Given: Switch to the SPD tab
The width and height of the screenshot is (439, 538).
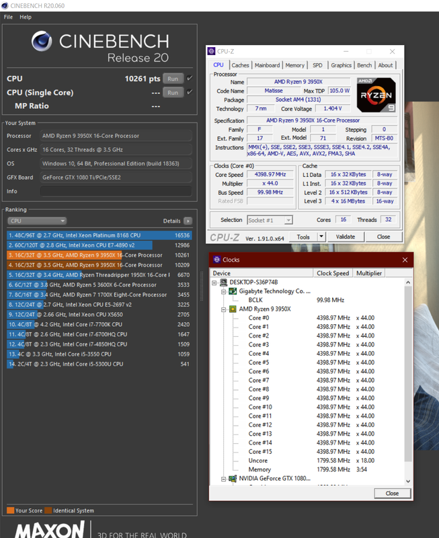Looking at the screenshot, I should pyautogui.click(x=317, y=65).
